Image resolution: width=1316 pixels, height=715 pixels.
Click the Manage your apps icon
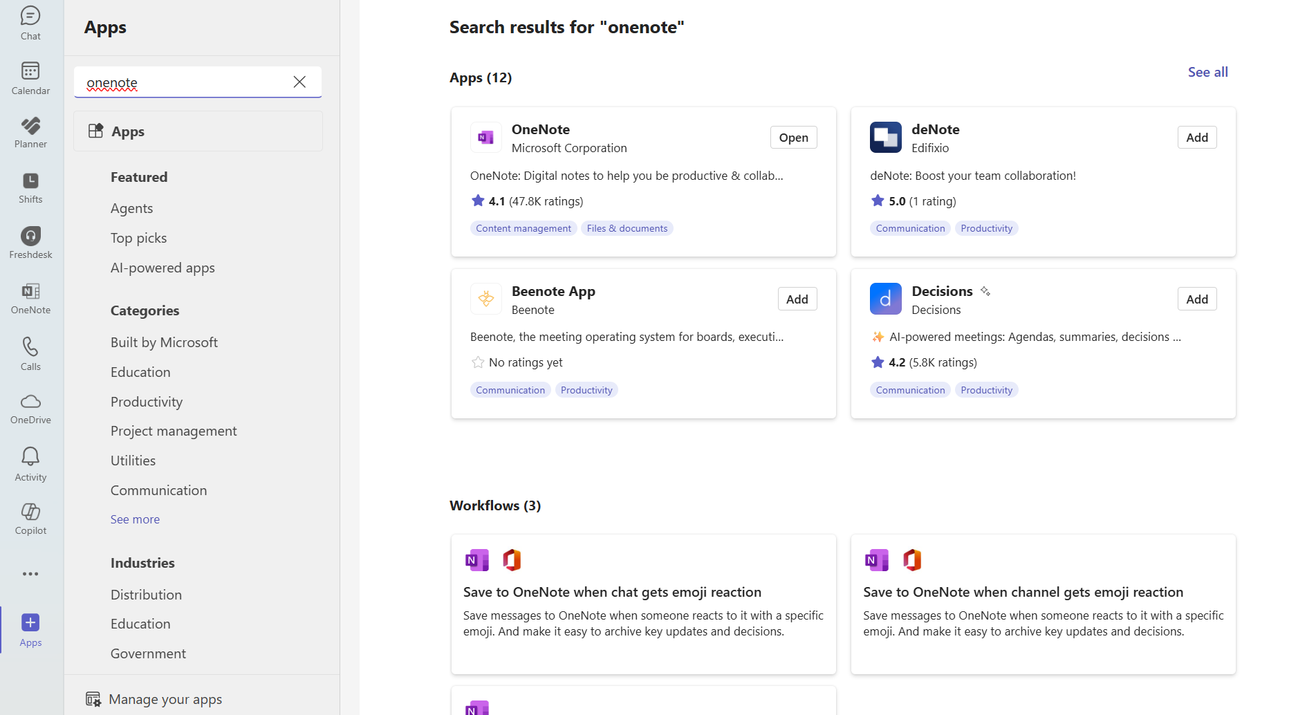click(93, 699)
